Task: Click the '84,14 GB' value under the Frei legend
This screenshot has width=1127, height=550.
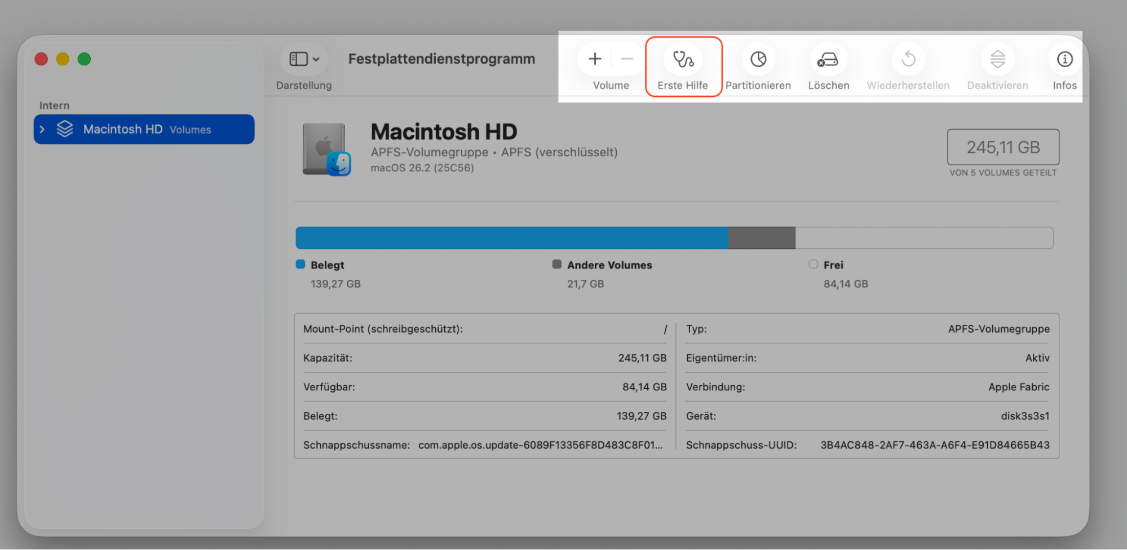Action: click(x=846, y=284)
